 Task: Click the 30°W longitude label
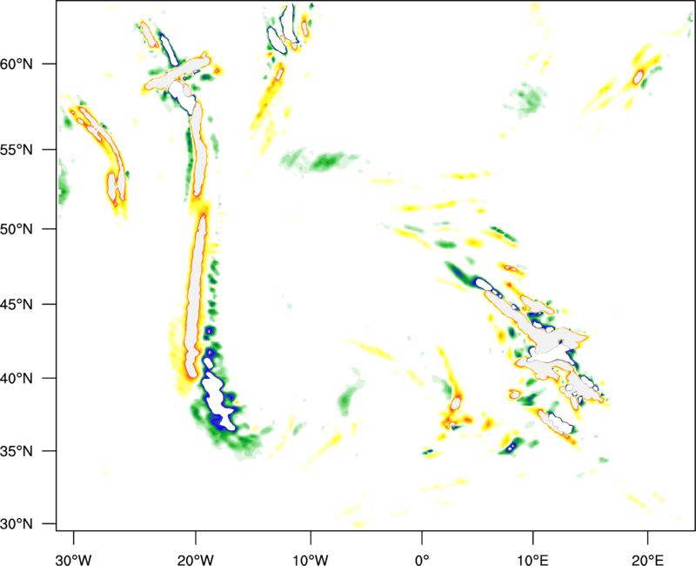(x=74, y=560)
